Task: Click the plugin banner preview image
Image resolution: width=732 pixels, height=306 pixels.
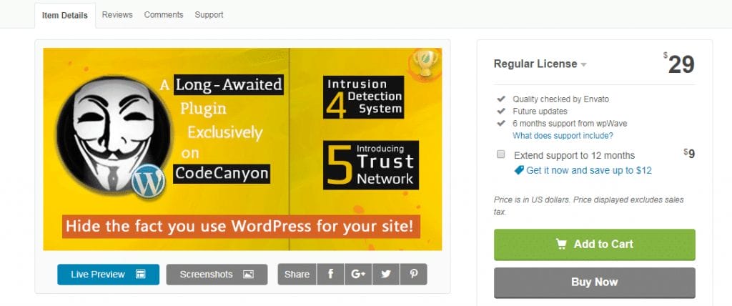Action: [242, 149]
